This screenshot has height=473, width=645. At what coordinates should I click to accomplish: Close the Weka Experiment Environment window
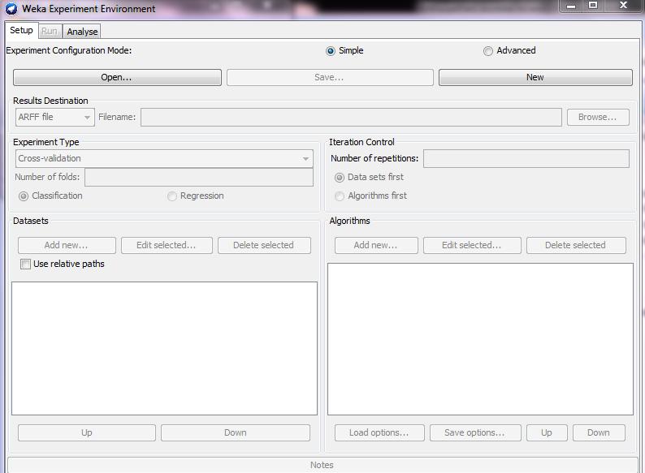pyautogui.click(x=623, y=6)
